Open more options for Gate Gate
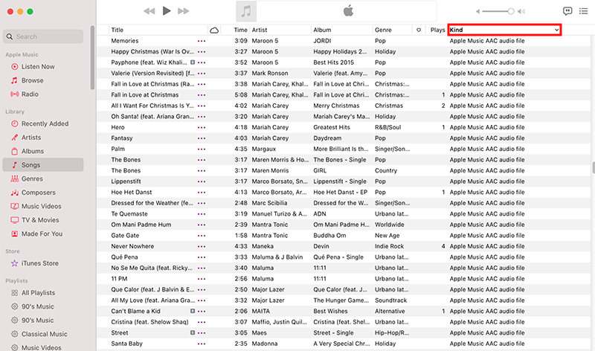 (x=202, y=236)
